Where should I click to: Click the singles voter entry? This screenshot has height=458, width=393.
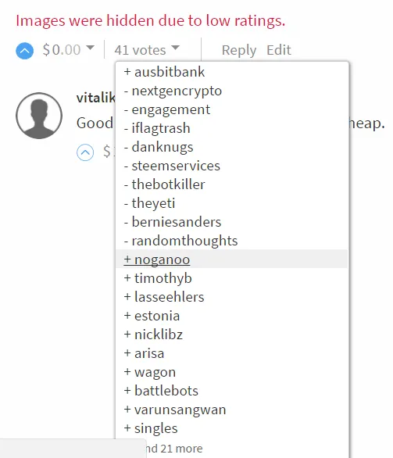[x=151, y=428]
